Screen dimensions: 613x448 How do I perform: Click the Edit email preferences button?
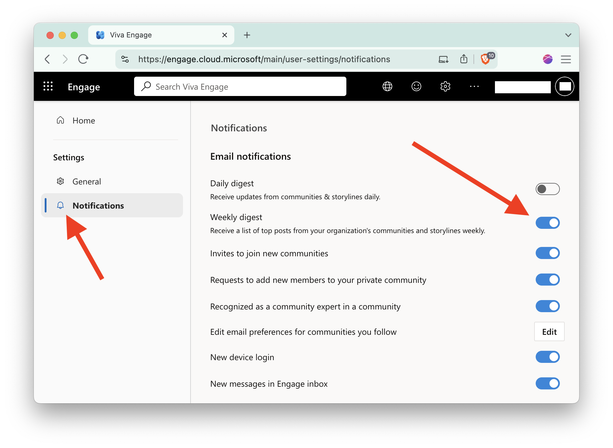coord(549,331)
